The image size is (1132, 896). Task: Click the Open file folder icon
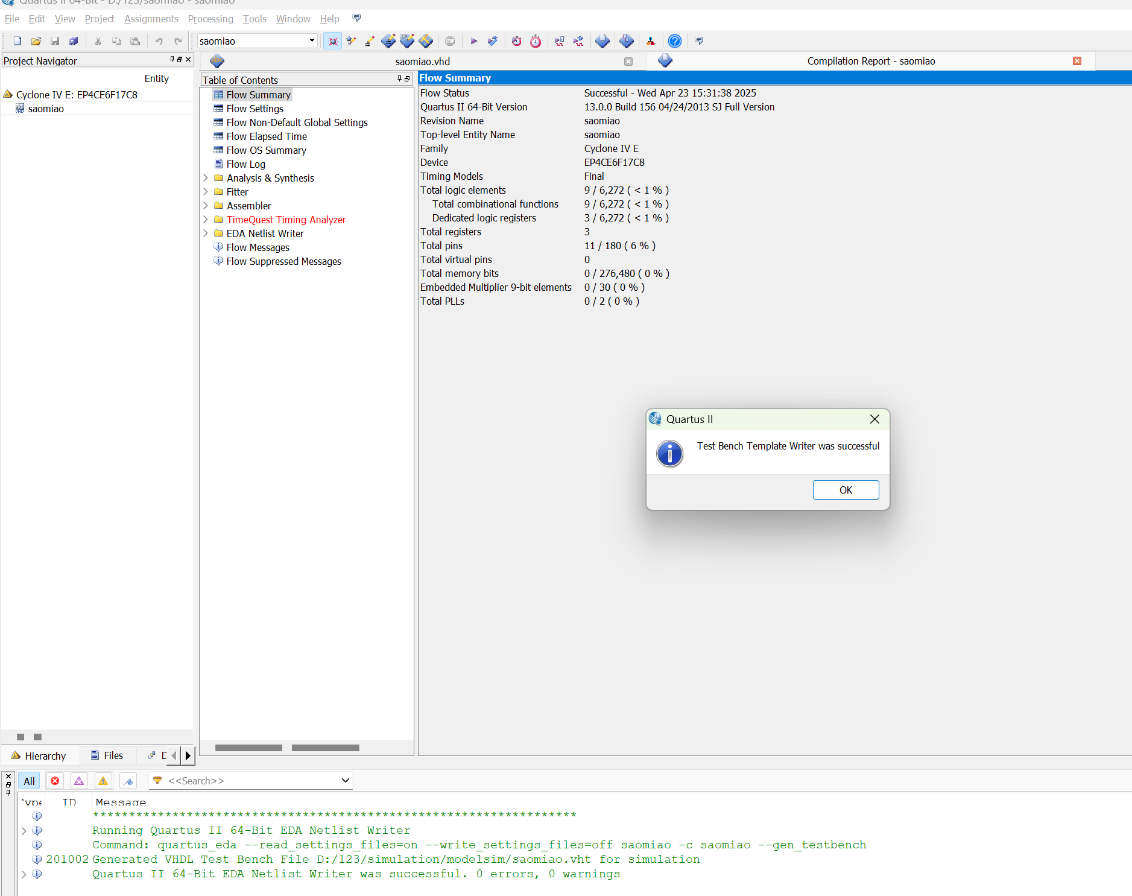click(36, 41)
